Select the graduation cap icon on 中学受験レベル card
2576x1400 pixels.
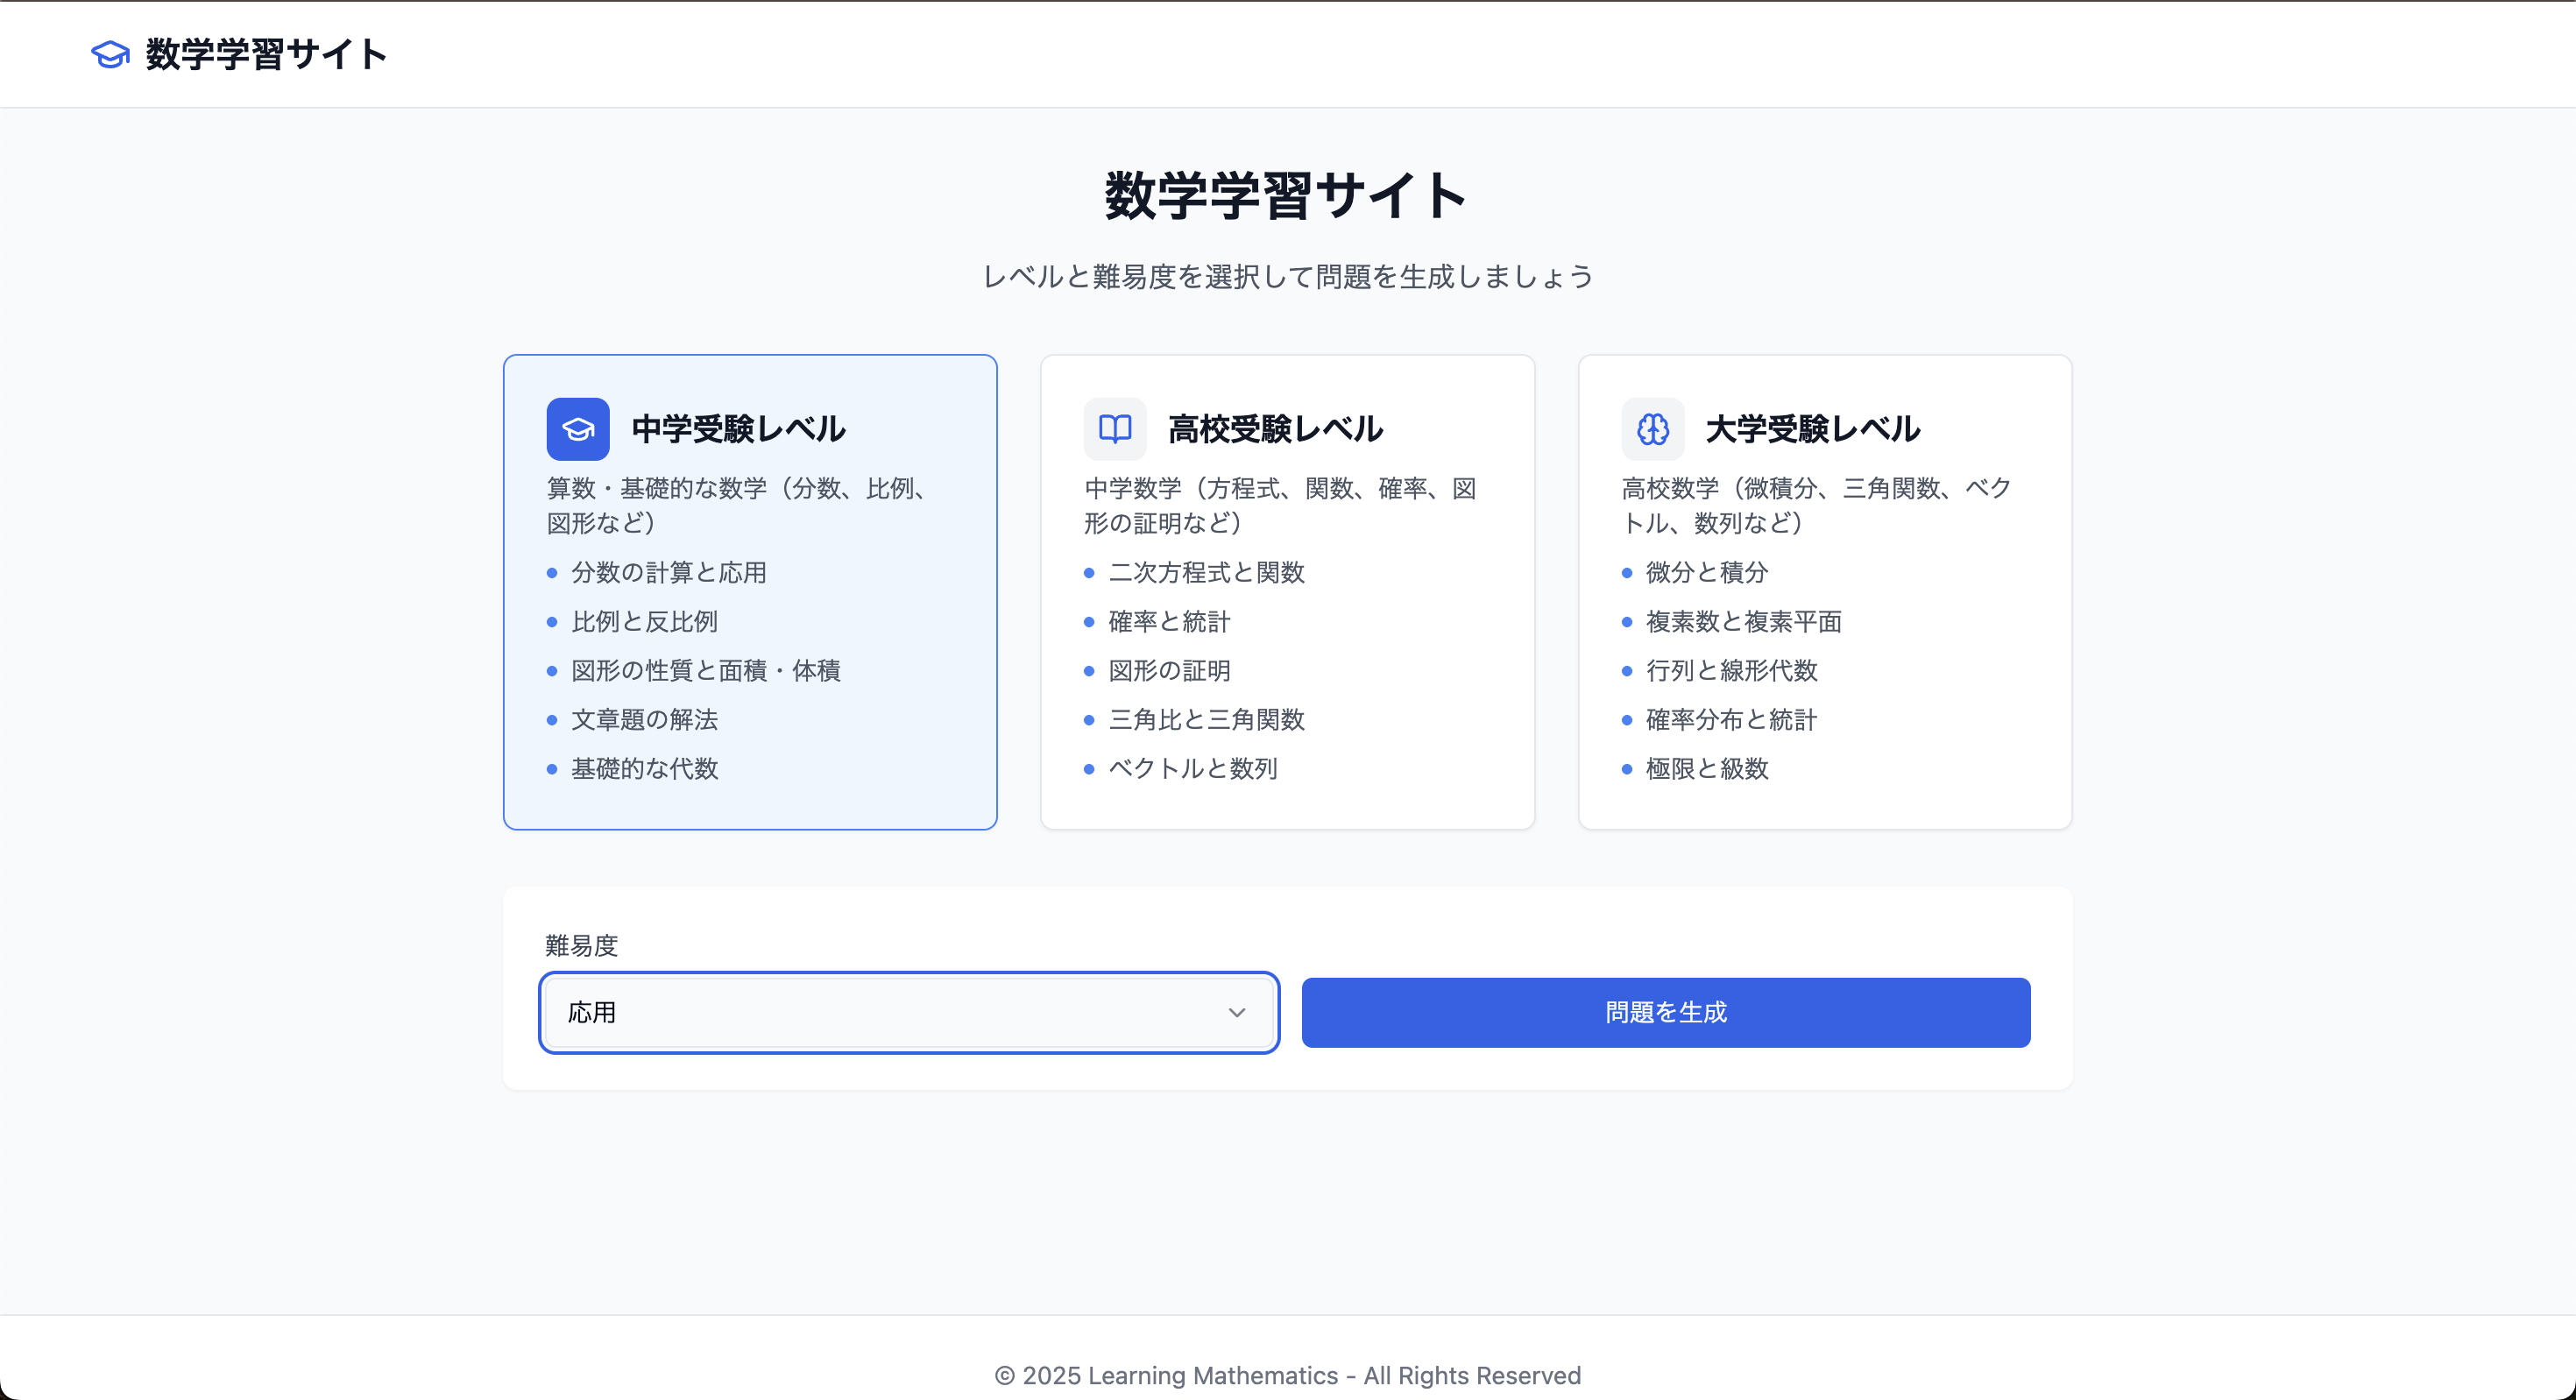577,428
